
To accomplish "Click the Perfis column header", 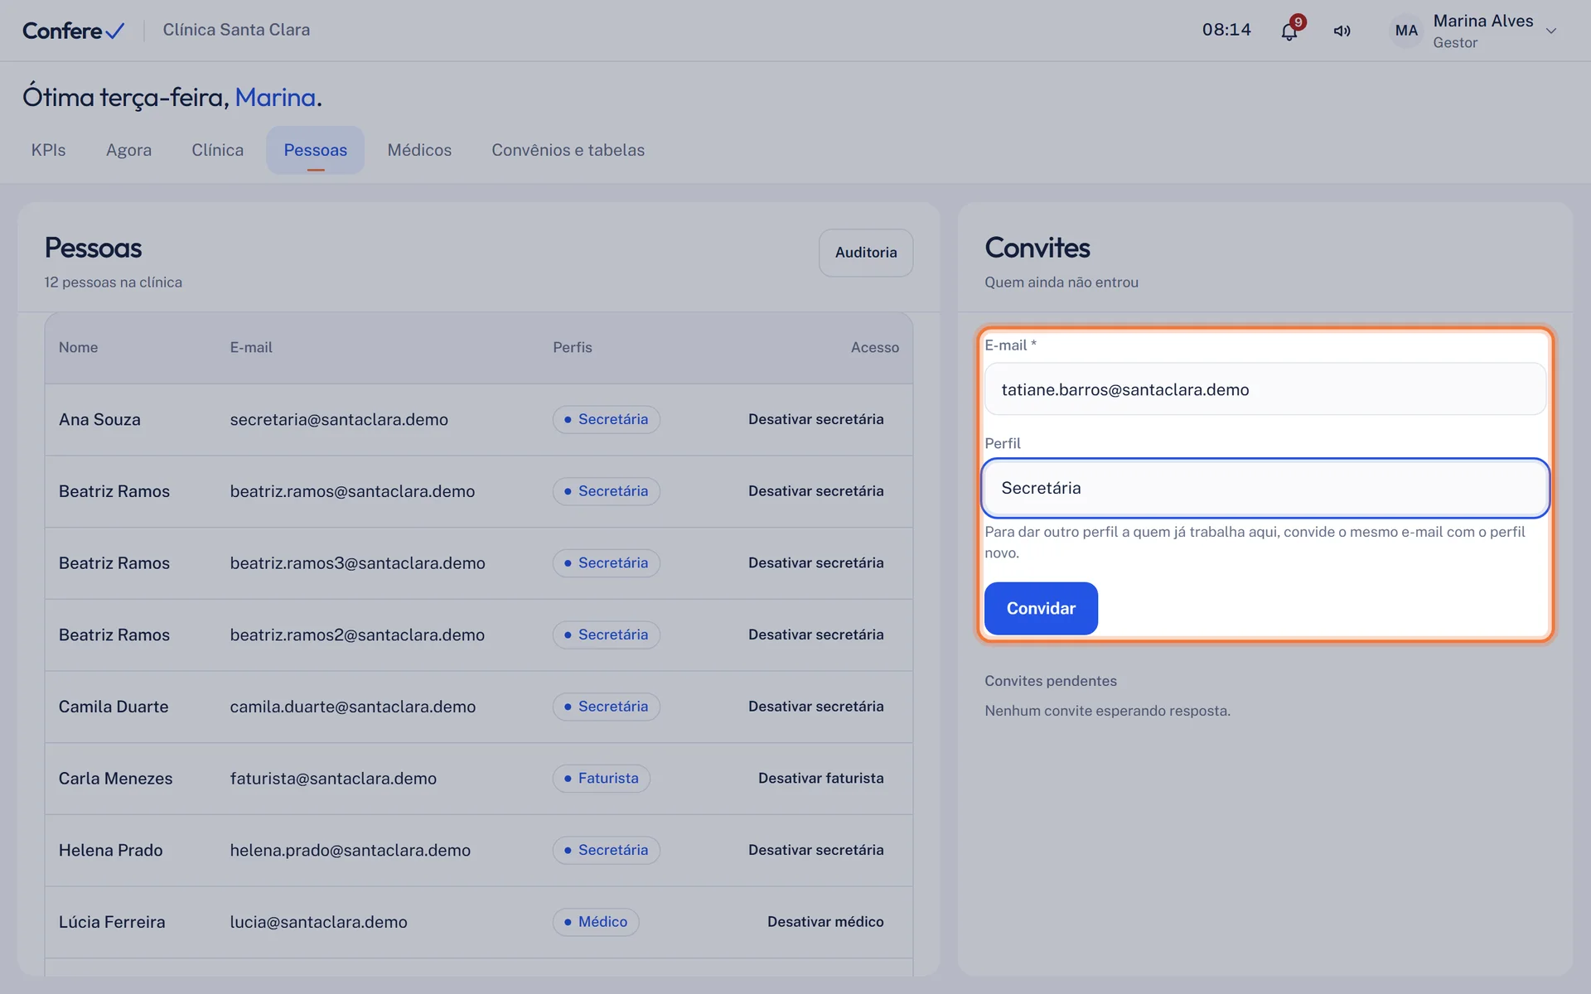I will click(x=573, y=347).
